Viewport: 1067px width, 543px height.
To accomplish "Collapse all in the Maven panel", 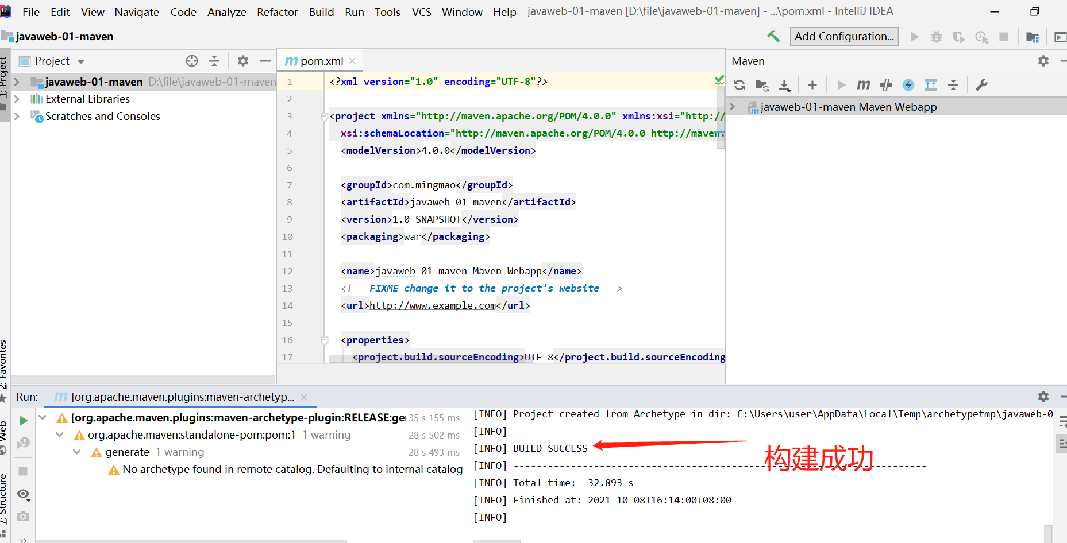I will (953, 85).
